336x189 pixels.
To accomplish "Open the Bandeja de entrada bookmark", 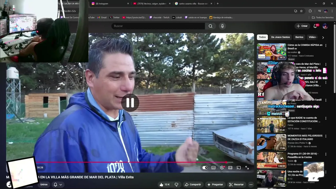I will tap(221, 18).
